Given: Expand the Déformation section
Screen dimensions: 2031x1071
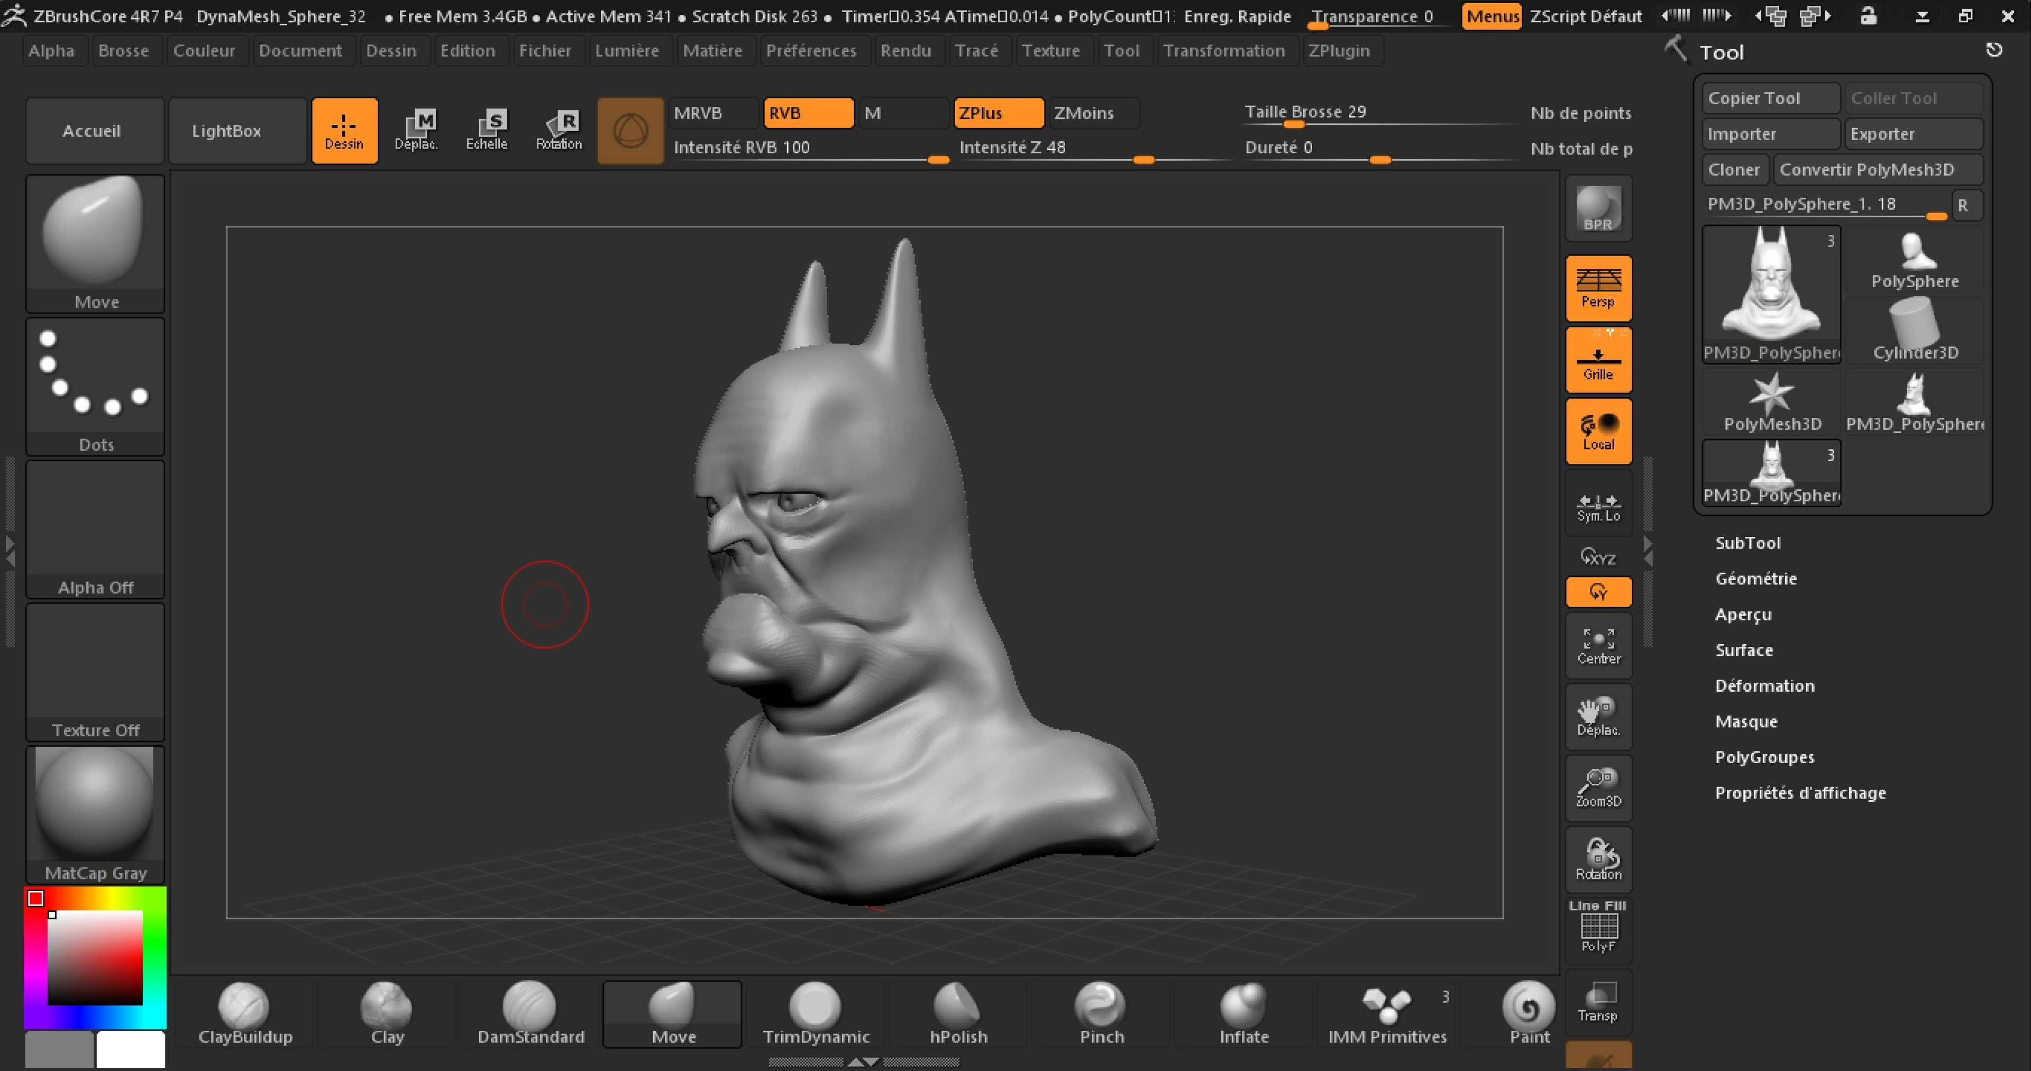Looking at the screenshot, I should tap(1764, 685).
